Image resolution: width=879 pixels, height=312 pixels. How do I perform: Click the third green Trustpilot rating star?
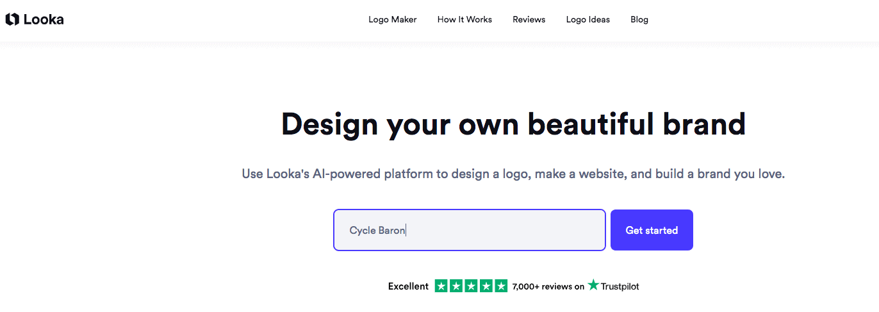471,286
